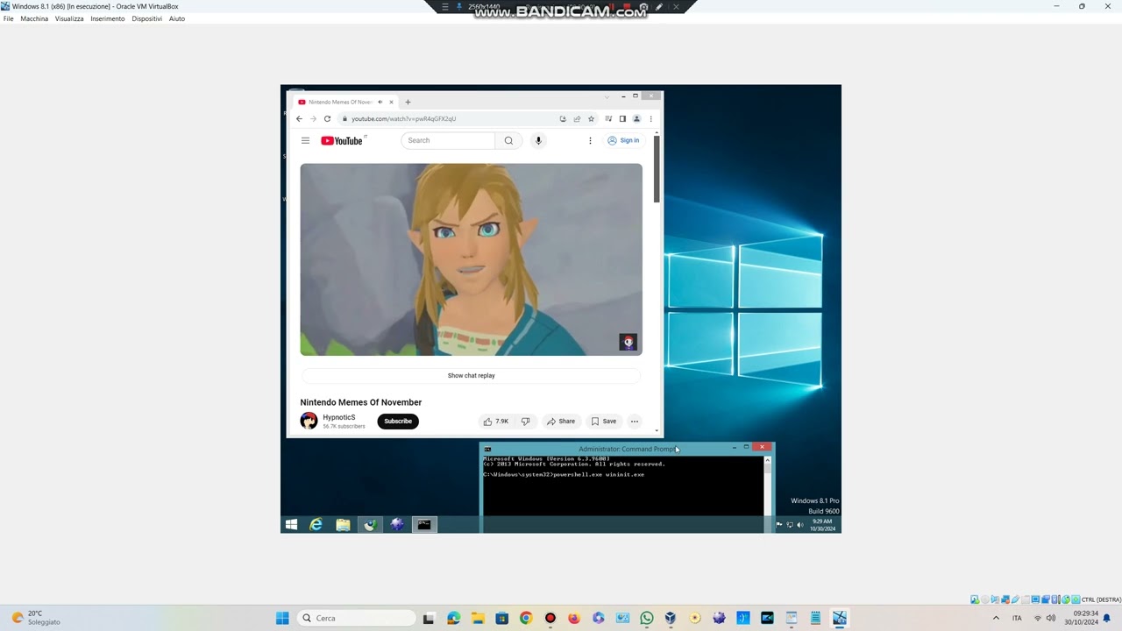This screenshot has width=1122, height=631.
Task: Open VirtualBox Macchina menu
Action: pos(34,18)
